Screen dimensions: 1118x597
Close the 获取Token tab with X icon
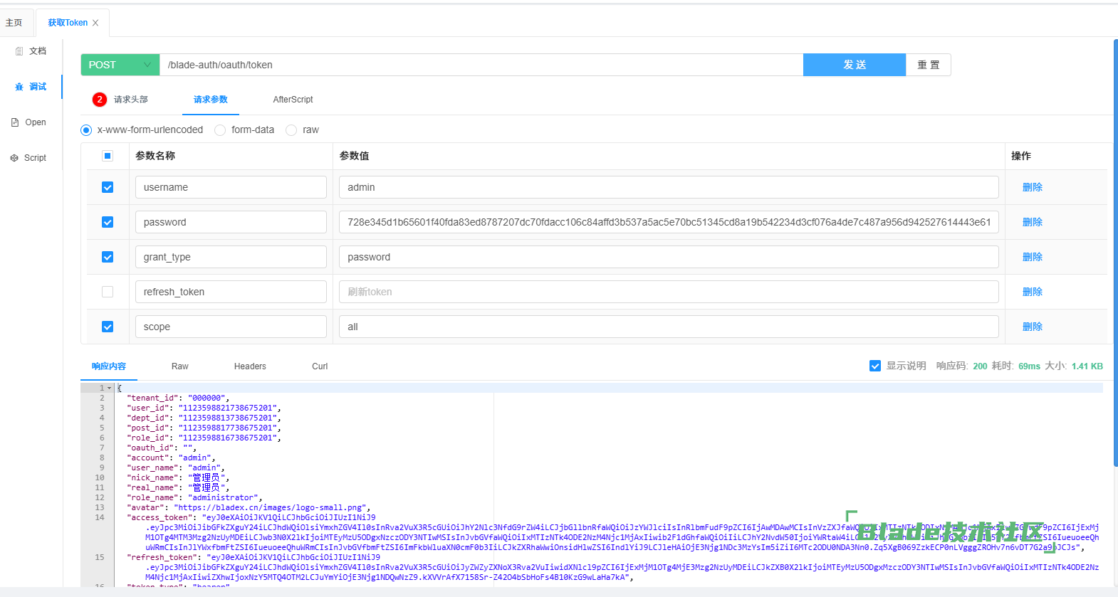pyautogui.click(x=95, y=23)
